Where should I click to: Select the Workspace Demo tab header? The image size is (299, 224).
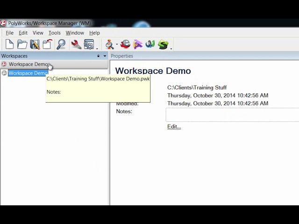pos(54,64)
